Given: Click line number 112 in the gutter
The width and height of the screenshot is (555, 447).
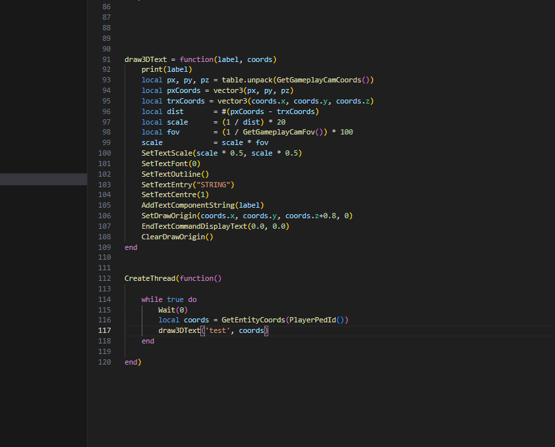Looking at the screenshot, I should click(x=105, y=278).
